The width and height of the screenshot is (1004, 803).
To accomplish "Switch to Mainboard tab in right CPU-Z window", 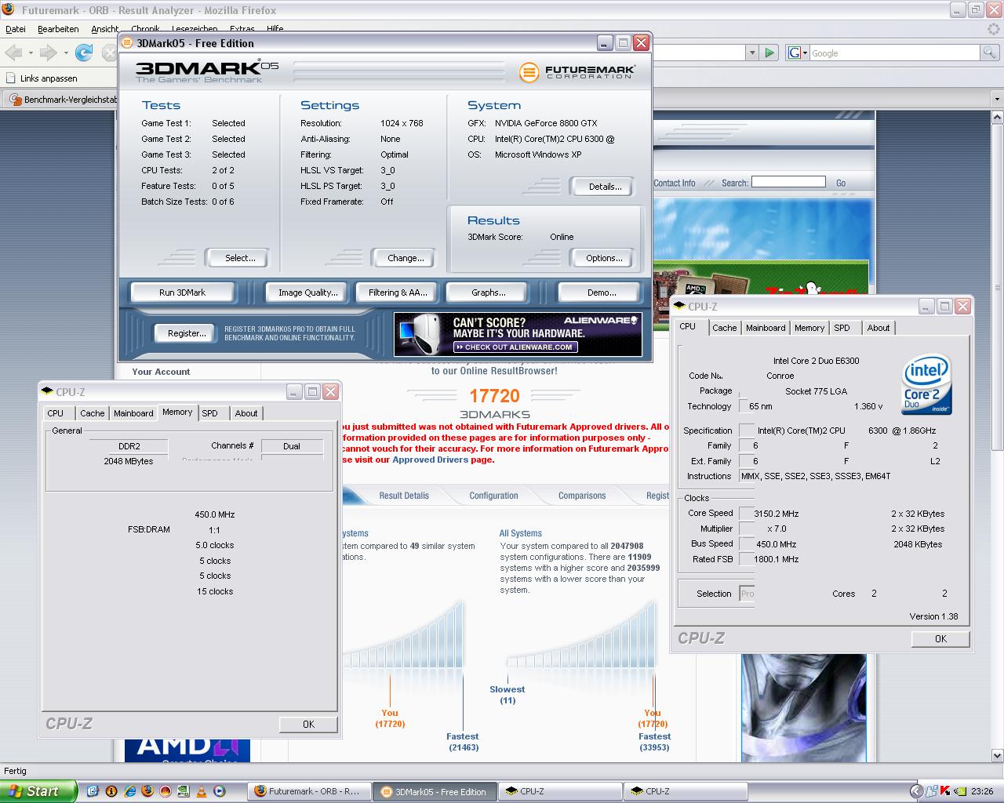I will point(766,328).
